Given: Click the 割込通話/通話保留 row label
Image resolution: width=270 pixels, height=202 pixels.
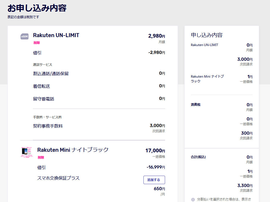Looking at the screenshot, I should (51, 74).
